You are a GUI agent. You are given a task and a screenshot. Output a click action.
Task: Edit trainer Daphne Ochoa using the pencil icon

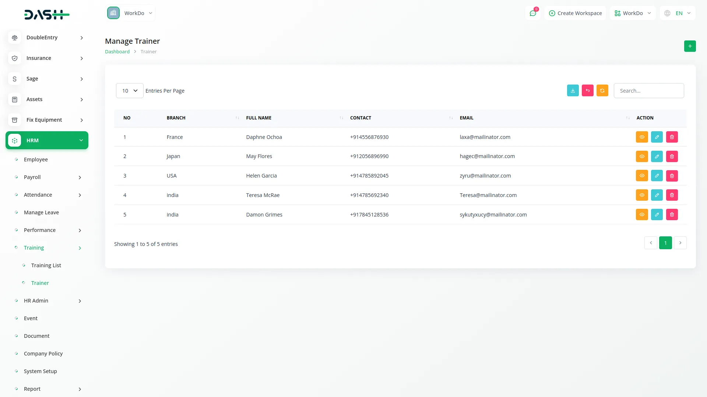(x=657, y=137)
